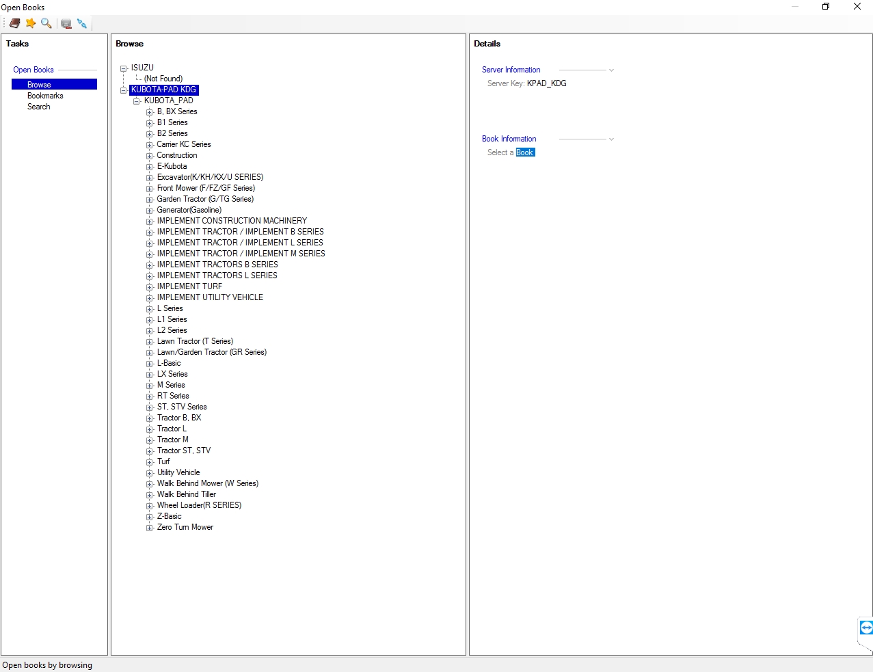Select Walk Behind Mower (W Series)
Image resolution: width=873 pixels, height=672 pixels.
coord(208,483)
